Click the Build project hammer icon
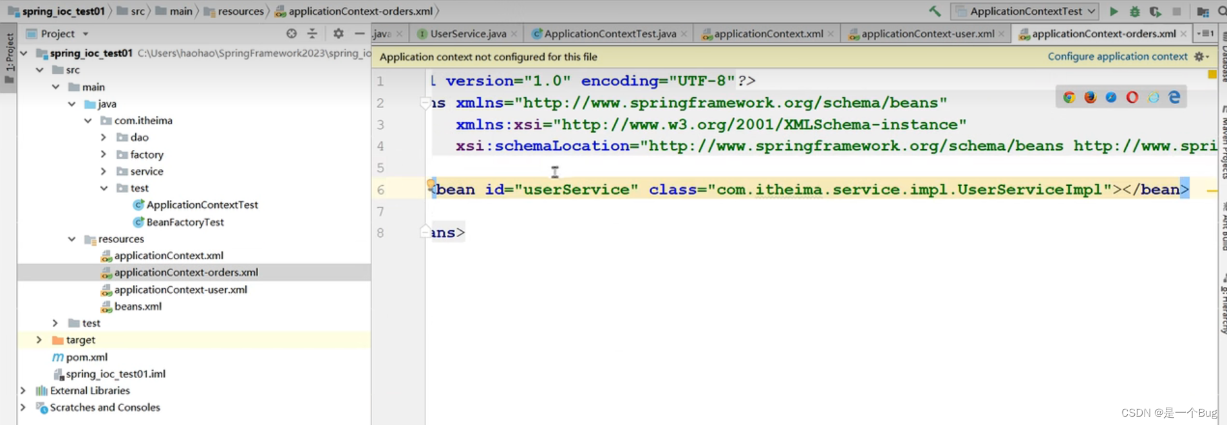Viewport: 1227px width, 425px height. [935, 11]
